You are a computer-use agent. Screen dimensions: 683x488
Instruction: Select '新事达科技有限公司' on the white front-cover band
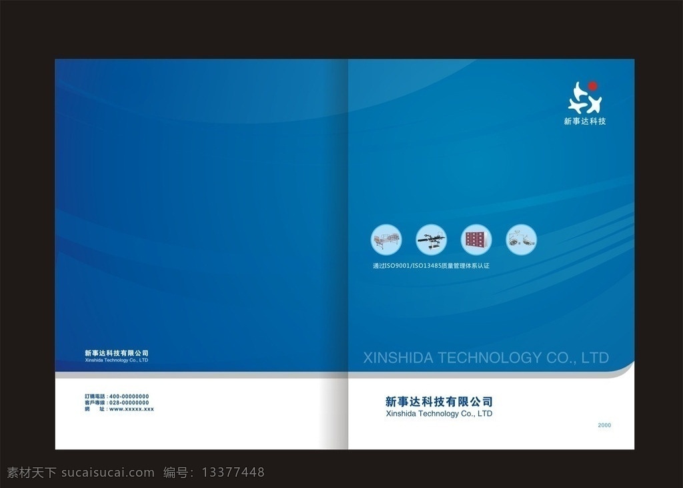[439, 401]
